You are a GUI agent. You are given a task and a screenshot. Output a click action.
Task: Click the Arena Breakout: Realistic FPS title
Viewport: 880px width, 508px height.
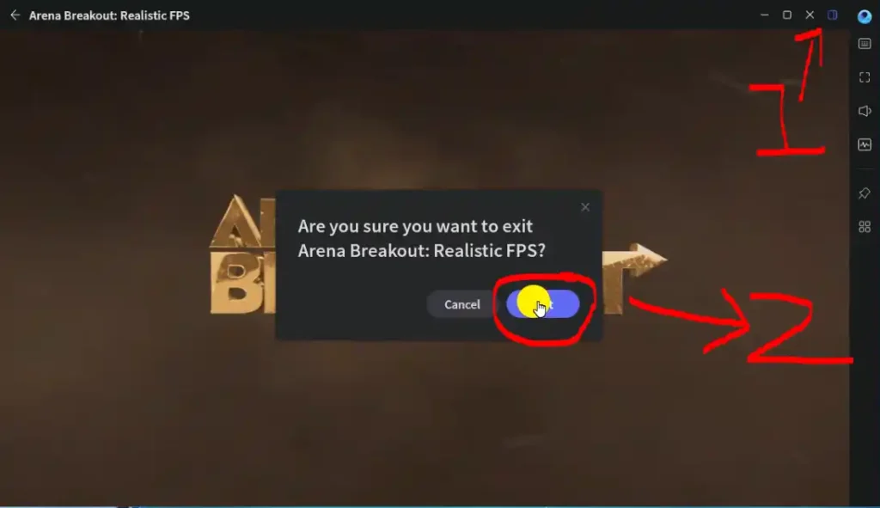click(109, 15)
